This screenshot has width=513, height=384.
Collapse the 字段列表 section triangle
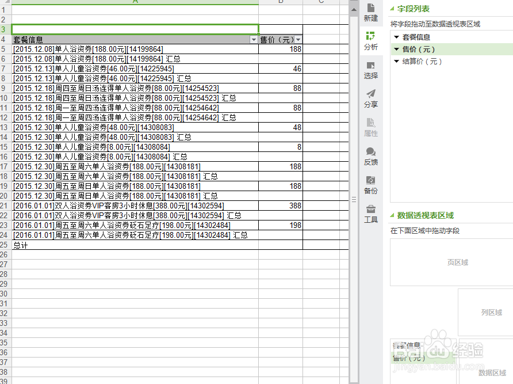(x=392, y=9)
